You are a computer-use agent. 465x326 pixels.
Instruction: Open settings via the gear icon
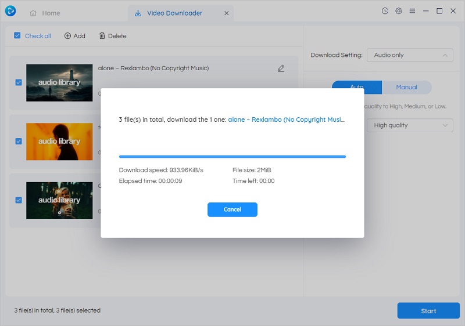(x=399, y=11)
